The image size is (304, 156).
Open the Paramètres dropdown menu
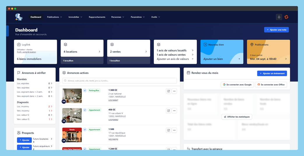point(138,17)
